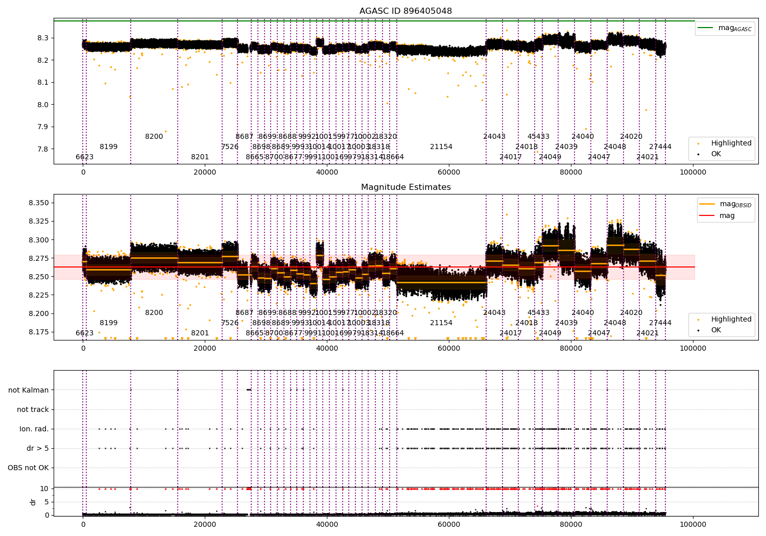Click the 10 tick on the dr axis
The image size is (766, 536).
point(44,489)
